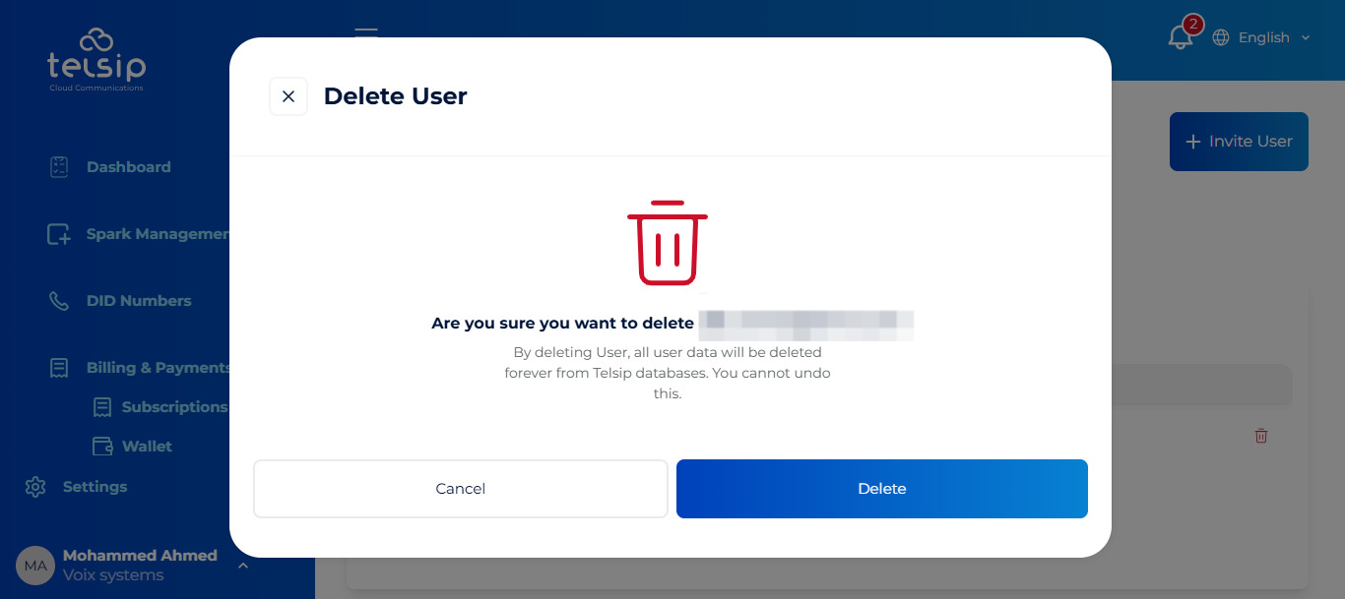Click the Wallet icon in sidebar
This screenshot has width=1345, height=599.
click(102, 447)
